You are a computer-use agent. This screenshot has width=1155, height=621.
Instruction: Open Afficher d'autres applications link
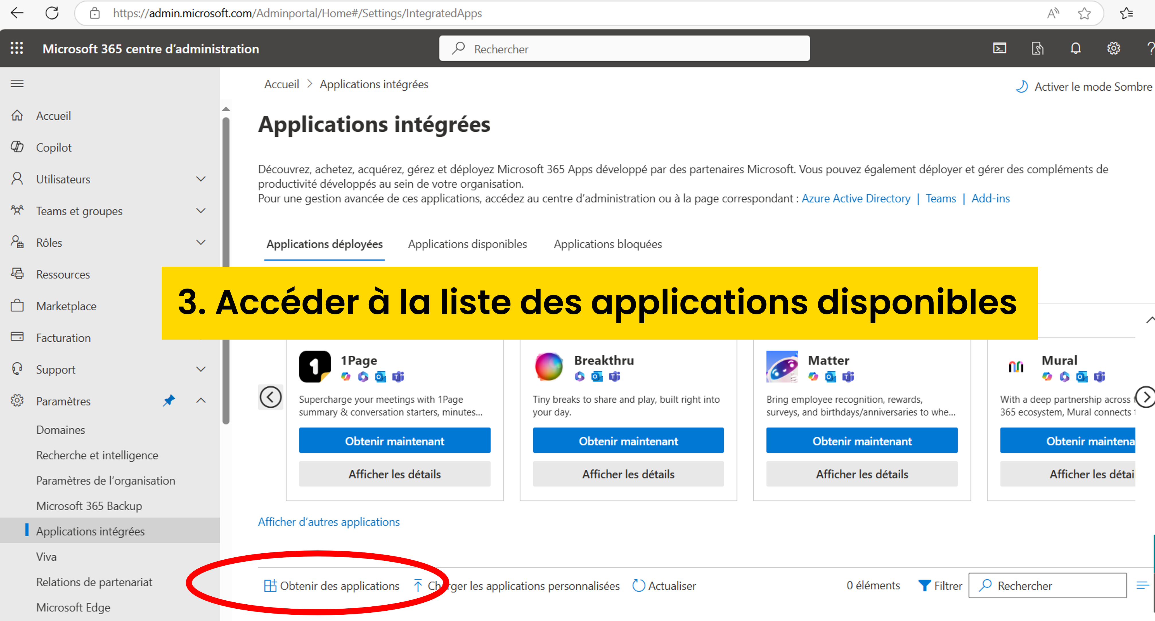tap(329, 522)
